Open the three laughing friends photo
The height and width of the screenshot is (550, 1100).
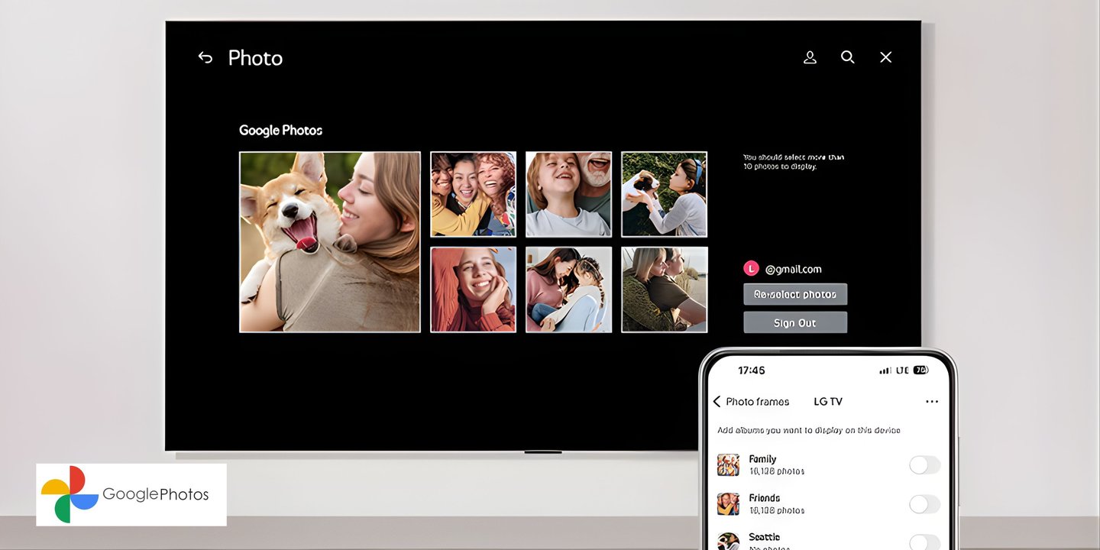[474, 194]
